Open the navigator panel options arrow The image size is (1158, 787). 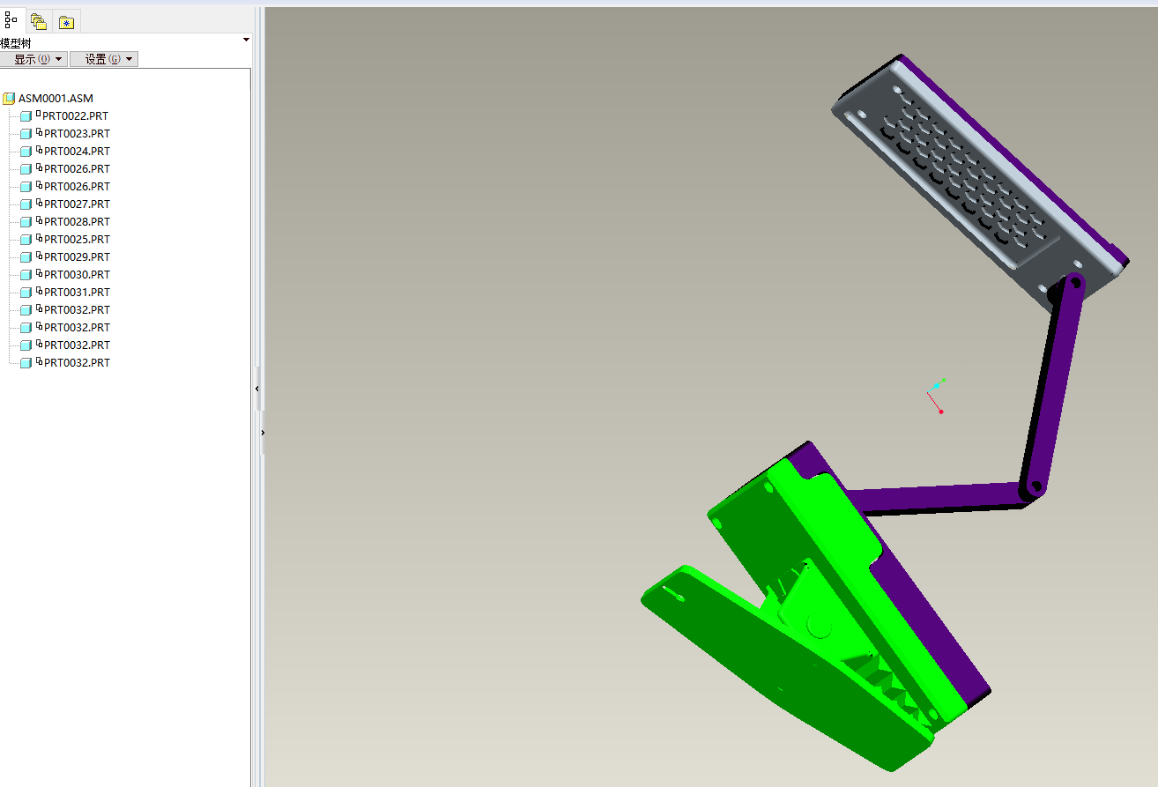[x=246, y=40]
